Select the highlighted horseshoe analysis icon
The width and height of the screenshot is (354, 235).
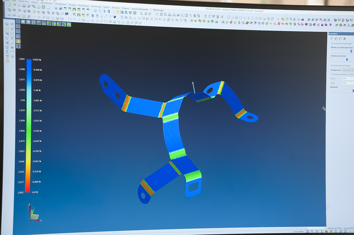(x=74, y=9)
